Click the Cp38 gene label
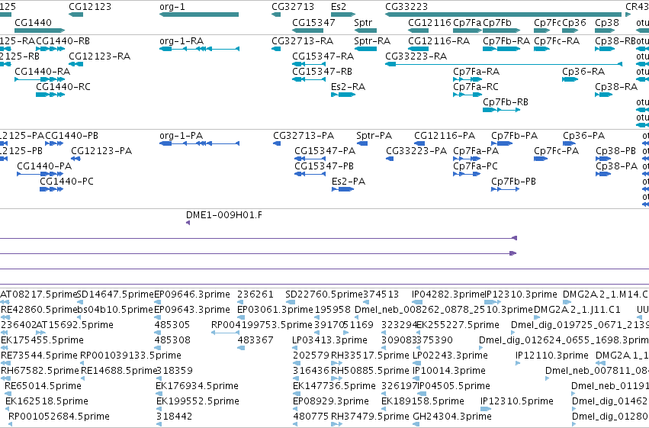Screen dimensions: 649x428 pos(607,22)
